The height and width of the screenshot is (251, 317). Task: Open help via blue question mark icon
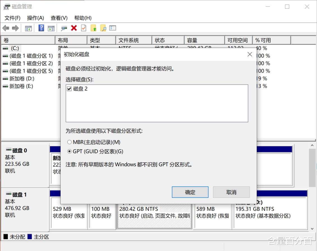click(x=41, y=28)
